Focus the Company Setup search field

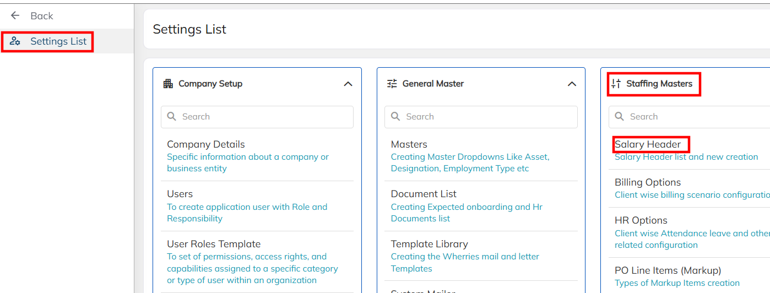[x=264, y=117]
